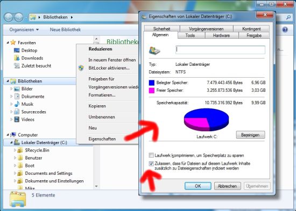Click the Abbrechen button

tap(228, 186)
